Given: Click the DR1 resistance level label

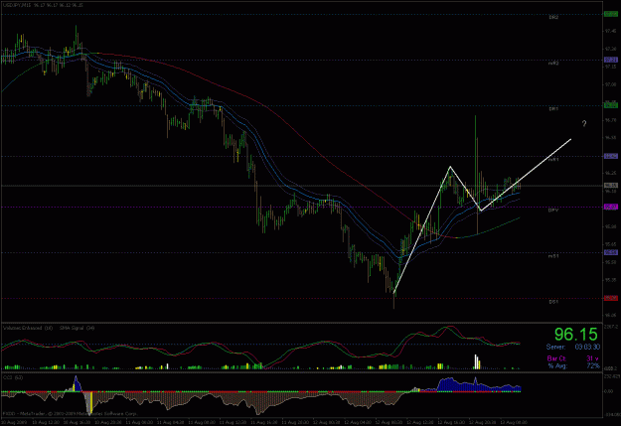Looking at the screenshot, I should [553, 108].
